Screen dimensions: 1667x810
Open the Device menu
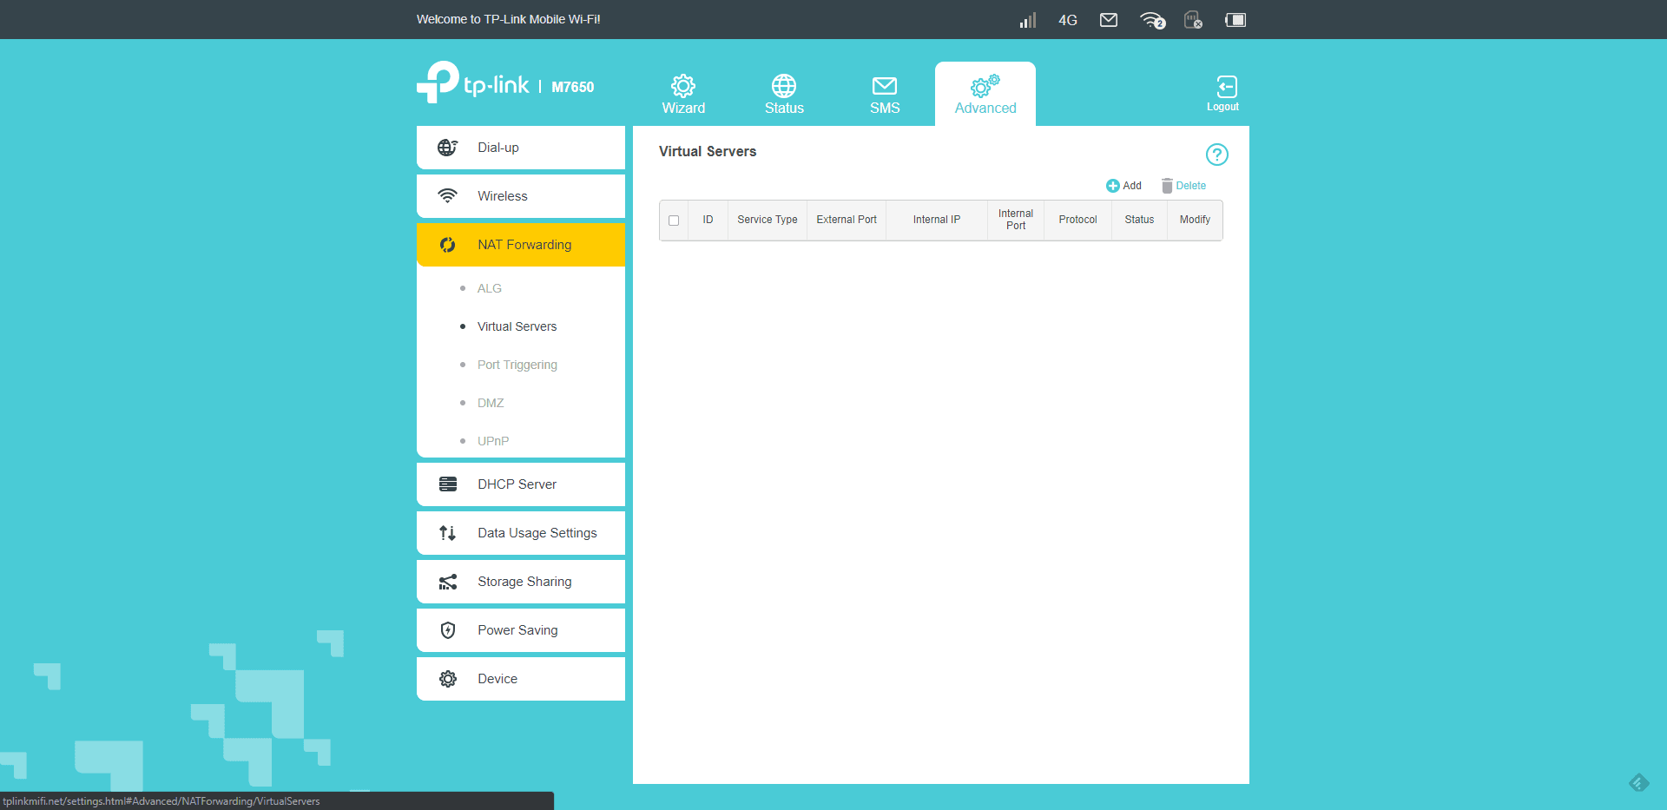[x=521, y=679]
